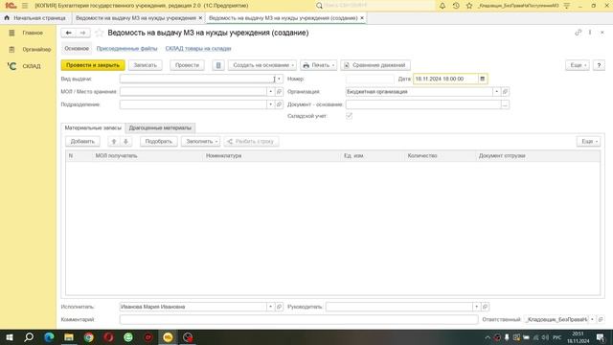
Task: Open table Еще menu
Action: [x=589, y=141]
